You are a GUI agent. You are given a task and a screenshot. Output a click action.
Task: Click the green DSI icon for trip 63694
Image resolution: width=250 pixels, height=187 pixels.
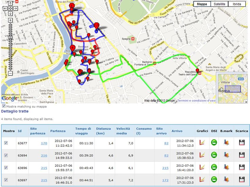click(214, 155)
